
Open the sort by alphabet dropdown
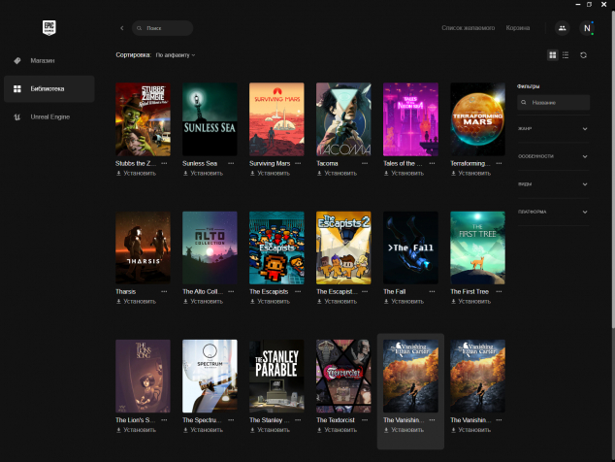tap(176, 55)
